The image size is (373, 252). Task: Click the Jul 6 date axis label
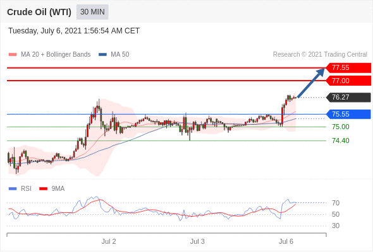click(x=286, y=241)
